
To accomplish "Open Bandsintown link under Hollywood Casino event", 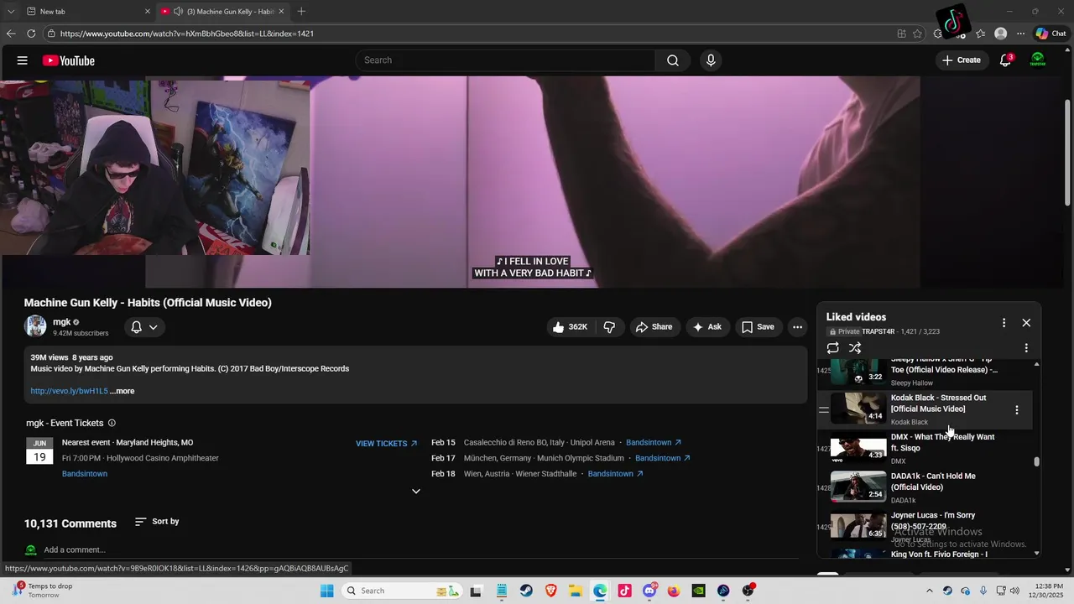I will click(85, 474).
